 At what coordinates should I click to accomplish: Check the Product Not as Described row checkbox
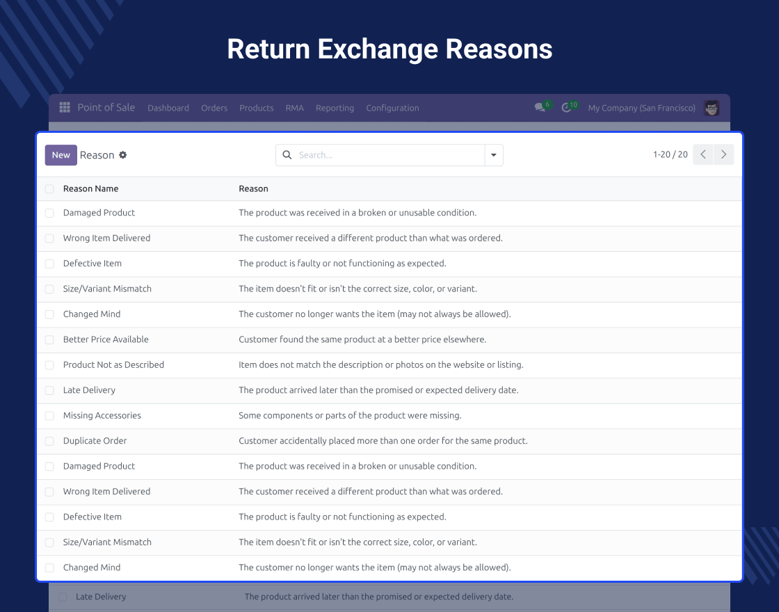point(49,365)
